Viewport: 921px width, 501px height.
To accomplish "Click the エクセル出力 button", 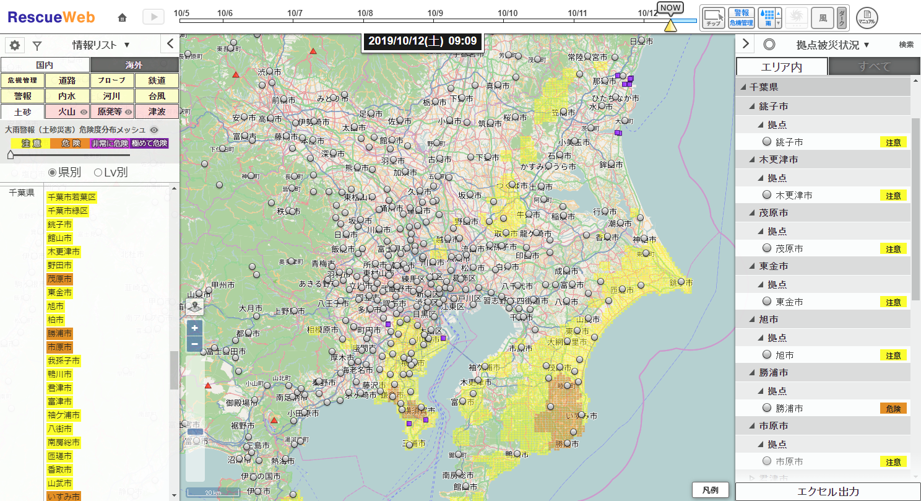I will 828,492.
